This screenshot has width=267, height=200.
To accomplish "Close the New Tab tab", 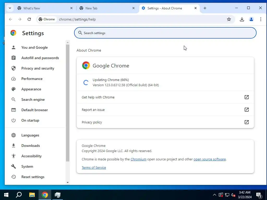I will coord(133,8).
